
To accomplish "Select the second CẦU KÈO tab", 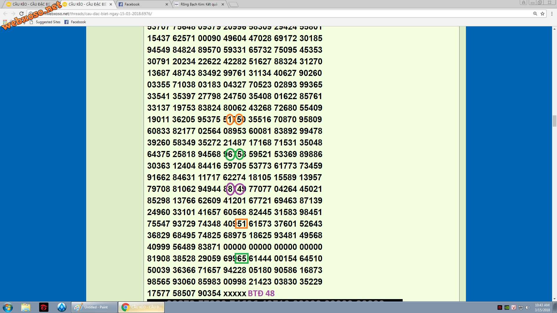I will click(x=87, y=4).
